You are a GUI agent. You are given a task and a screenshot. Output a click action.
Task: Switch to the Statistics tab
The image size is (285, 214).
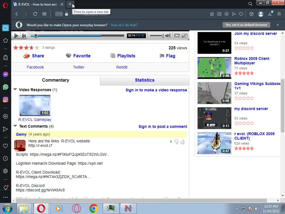145,80
